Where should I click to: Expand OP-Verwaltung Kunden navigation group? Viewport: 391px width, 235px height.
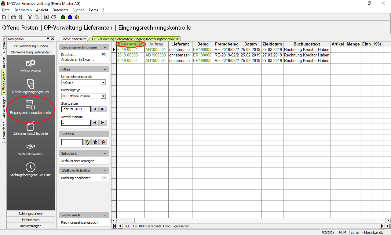tap(31, 46)
